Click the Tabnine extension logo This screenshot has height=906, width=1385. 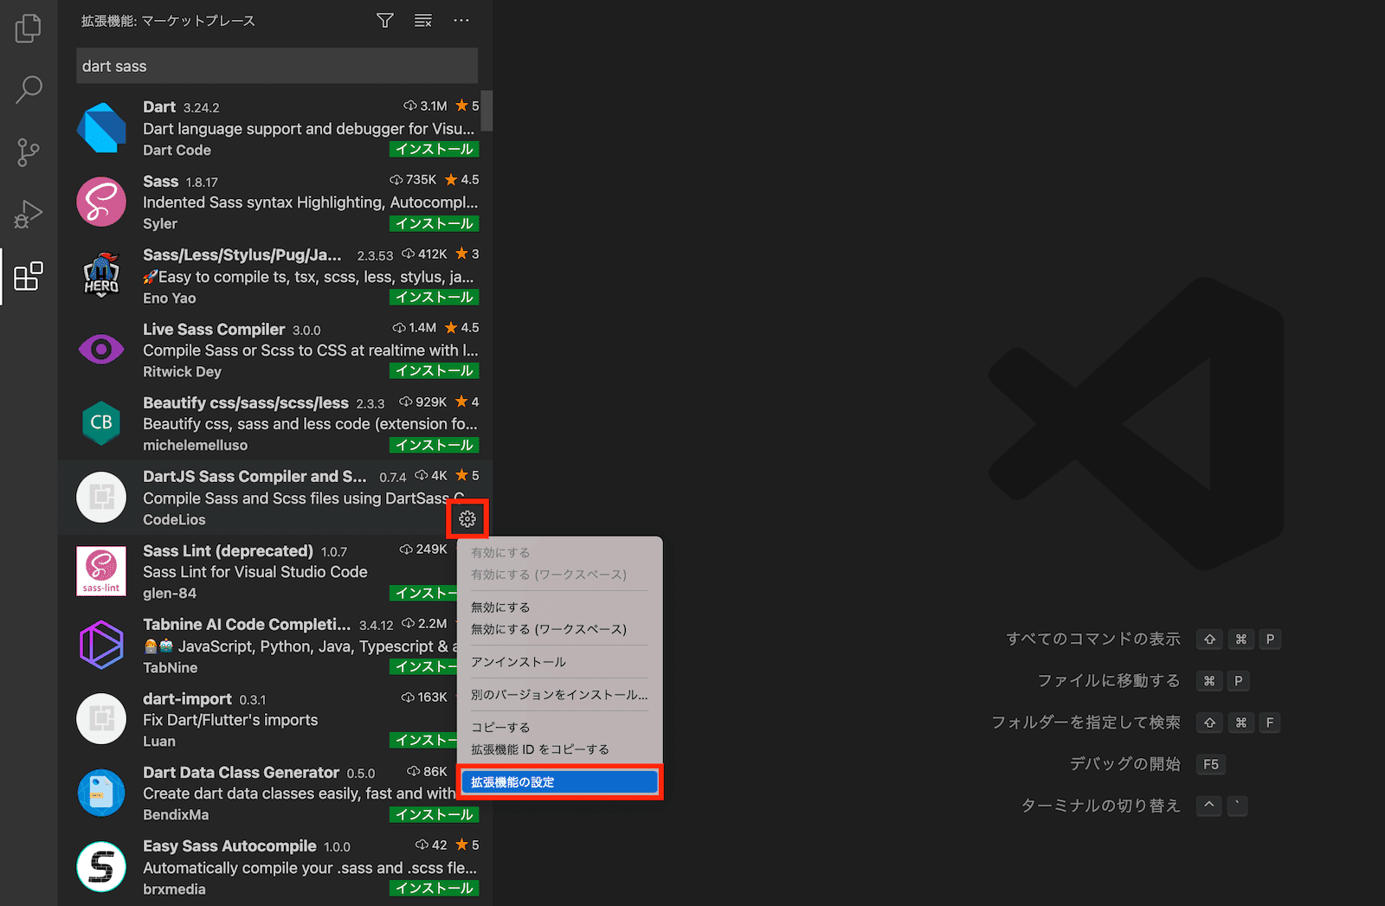coord(101,645)
